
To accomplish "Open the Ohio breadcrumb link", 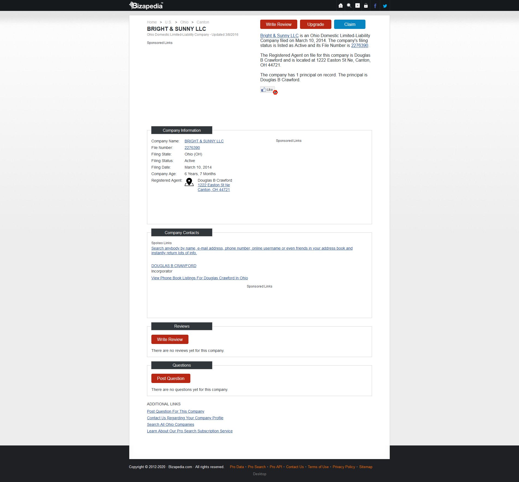I will (184, 22).
